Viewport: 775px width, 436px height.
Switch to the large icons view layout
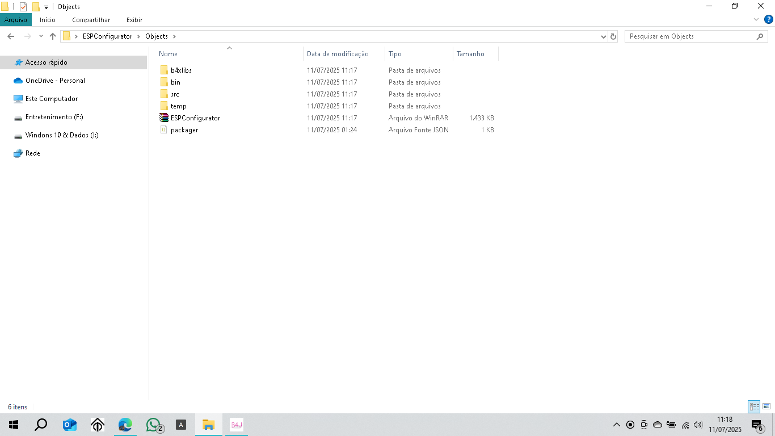click(766, 406)
